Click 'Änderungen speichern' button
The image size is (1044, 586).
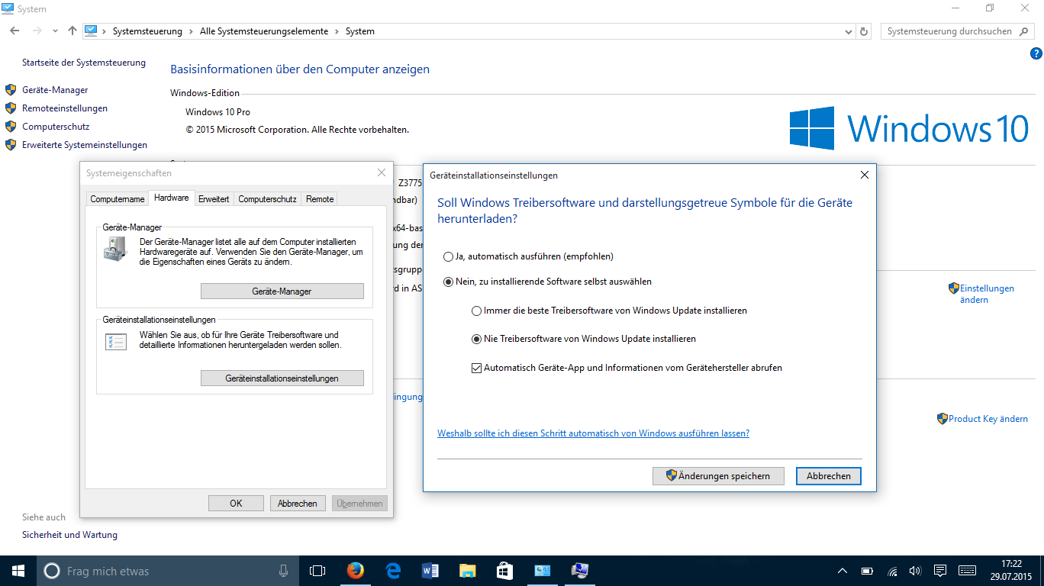coord(717,475)
